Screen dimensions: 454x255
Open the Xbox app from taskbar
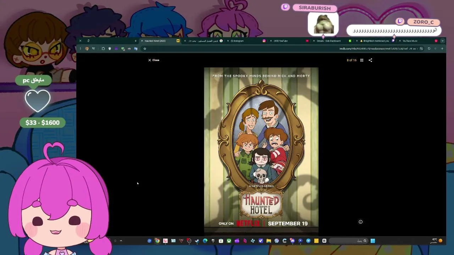tap(229, 241)
